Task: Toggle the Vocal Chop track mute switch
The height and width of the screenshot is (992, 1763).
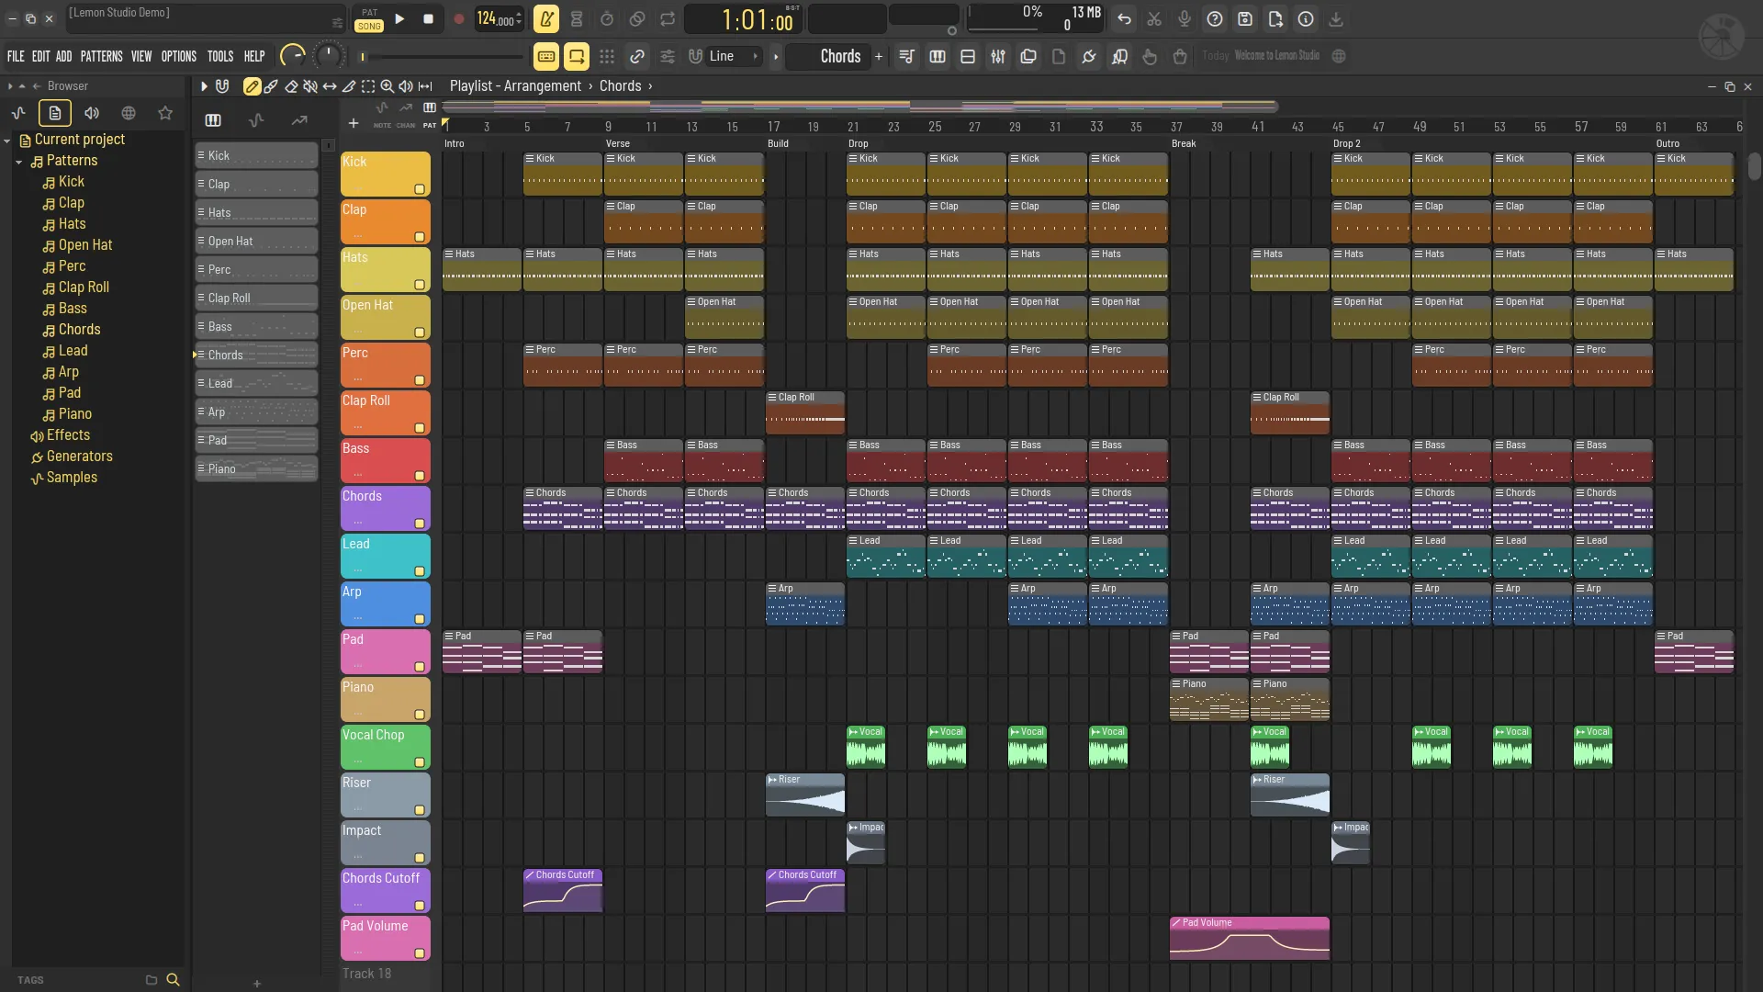Action: [420, 762]
